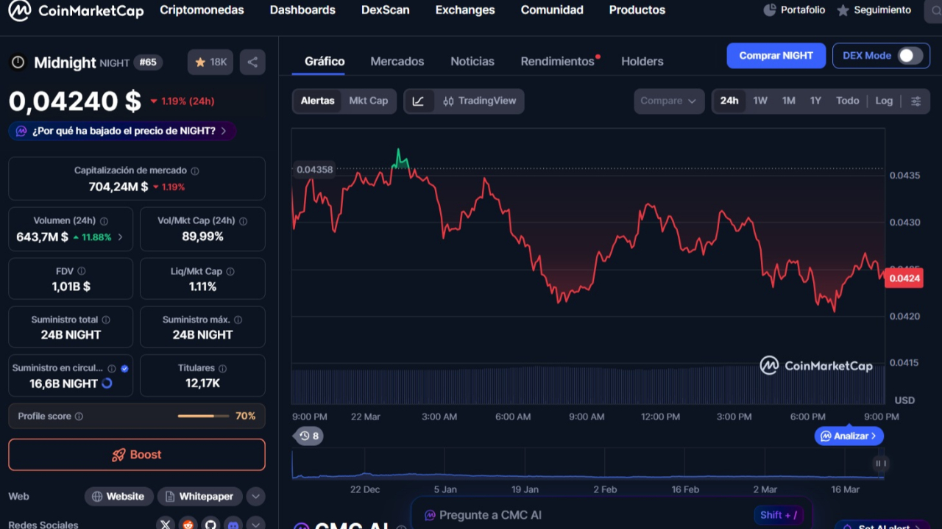Click info icon beside Liq/Mkt Cap
The image size is (942, 529).
coord(230,272)
